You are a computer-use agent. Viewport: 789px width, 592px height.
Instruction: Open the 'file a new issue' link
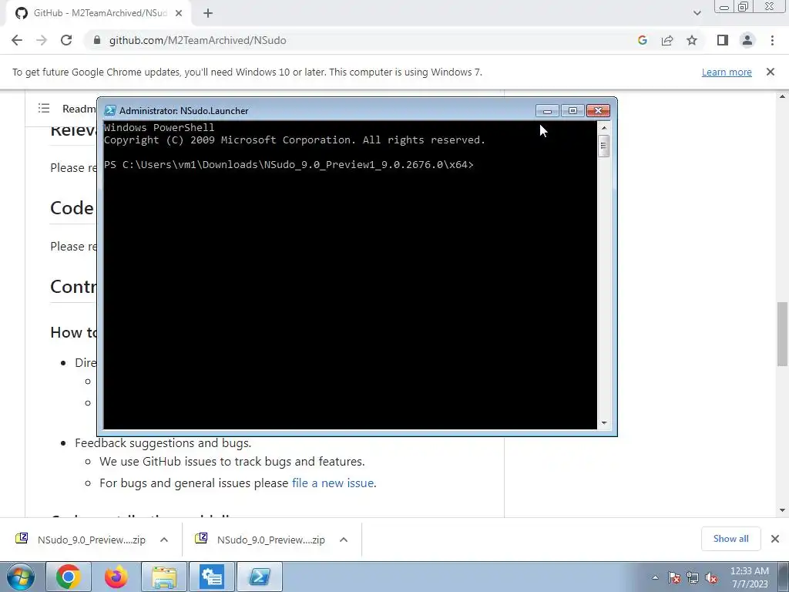[333, 483]
